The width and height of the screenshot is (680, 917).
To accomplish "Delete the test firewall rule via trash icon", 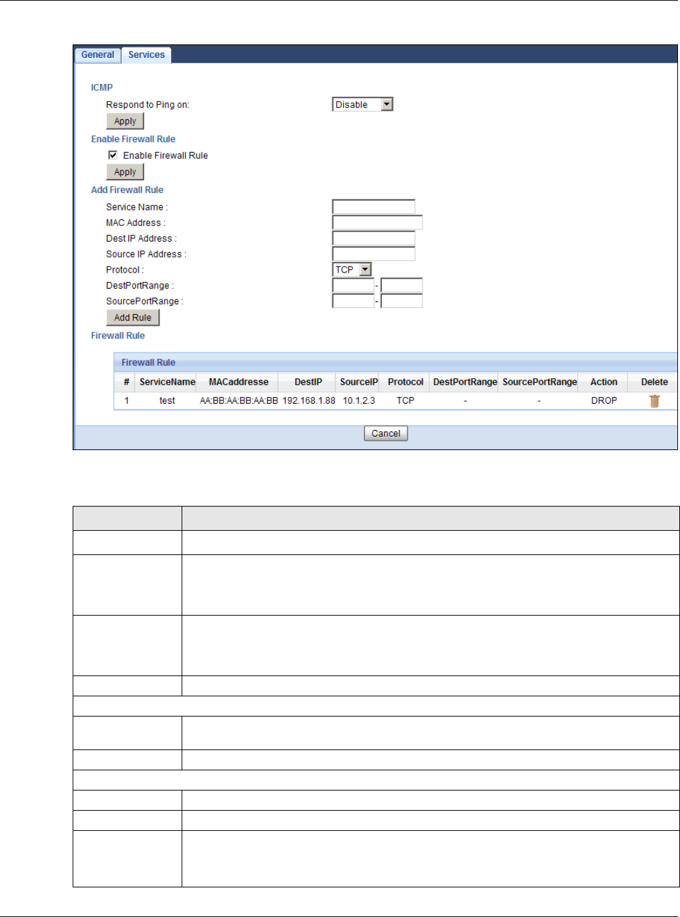I will pos(654,401).
